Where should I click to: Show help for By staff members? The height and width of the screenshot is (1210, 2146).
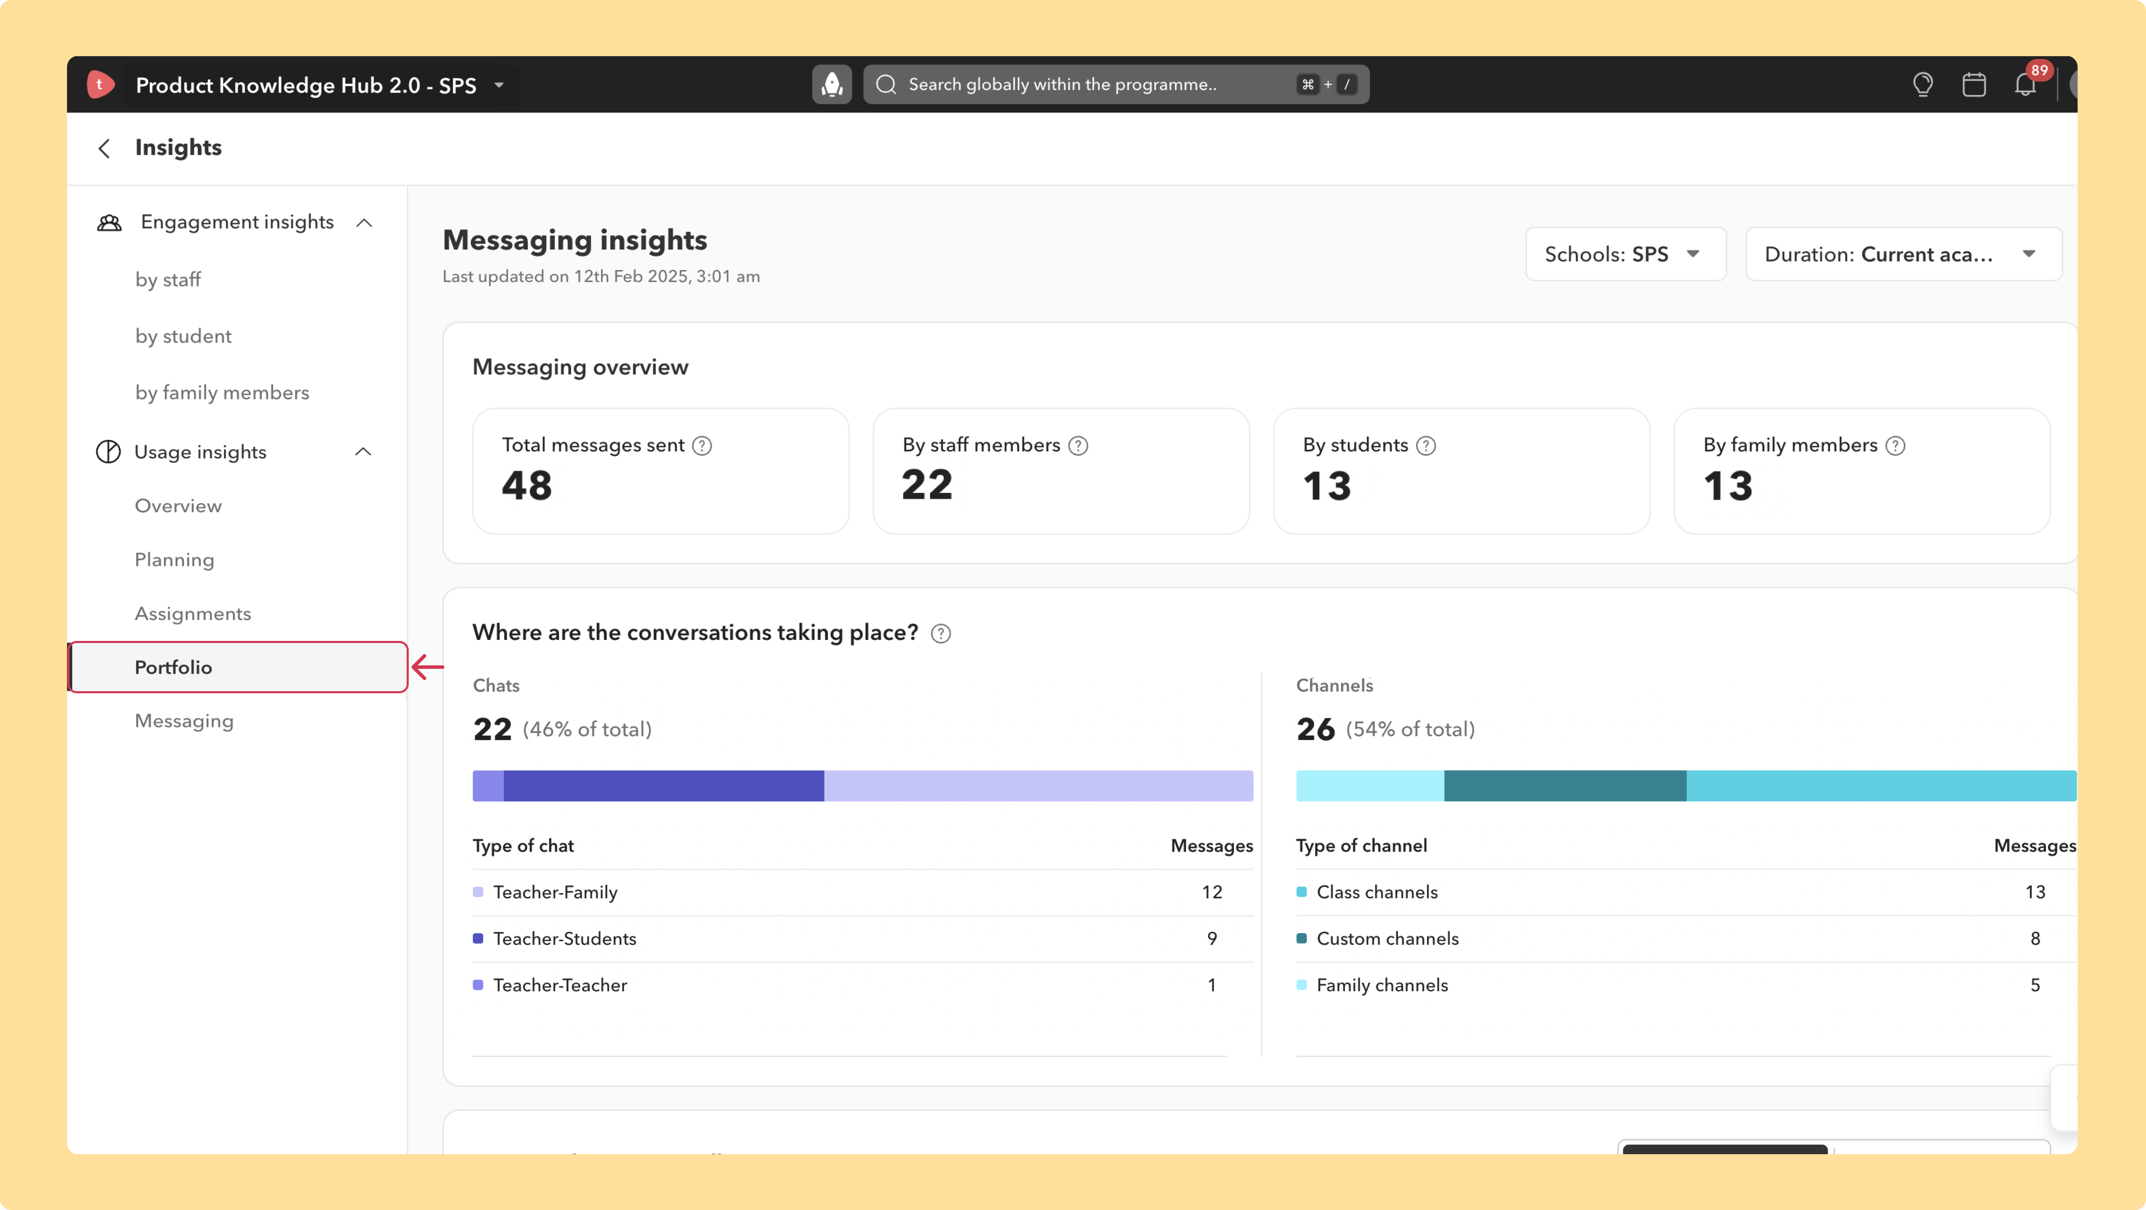pos(1078,446)
